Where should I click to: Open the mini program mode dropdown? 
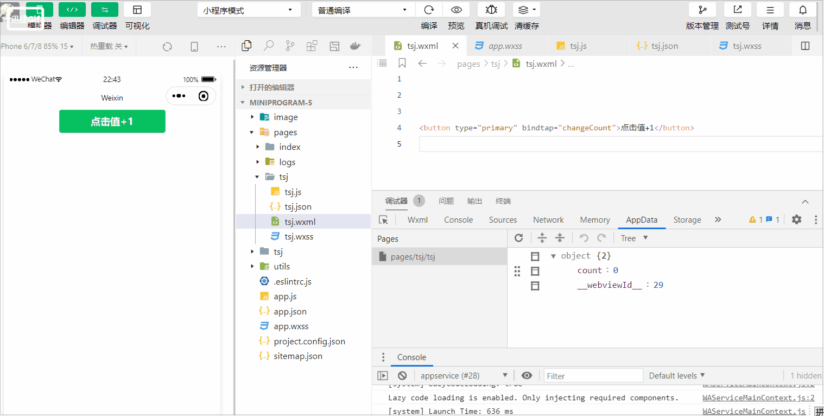[x=249, y=10]
